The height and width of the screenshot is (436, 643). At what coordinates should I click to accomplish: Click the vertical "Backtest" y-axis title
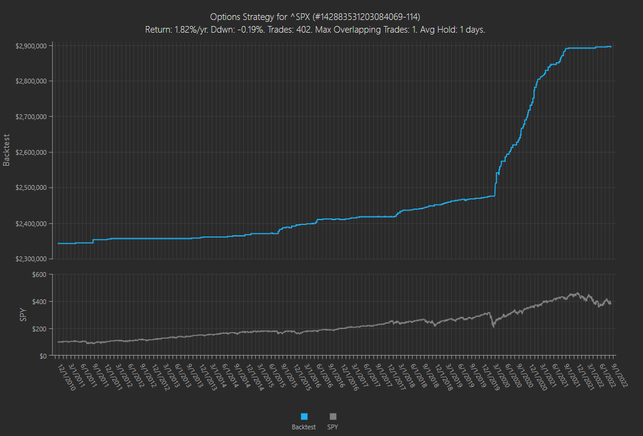click(x=6, y=150)
